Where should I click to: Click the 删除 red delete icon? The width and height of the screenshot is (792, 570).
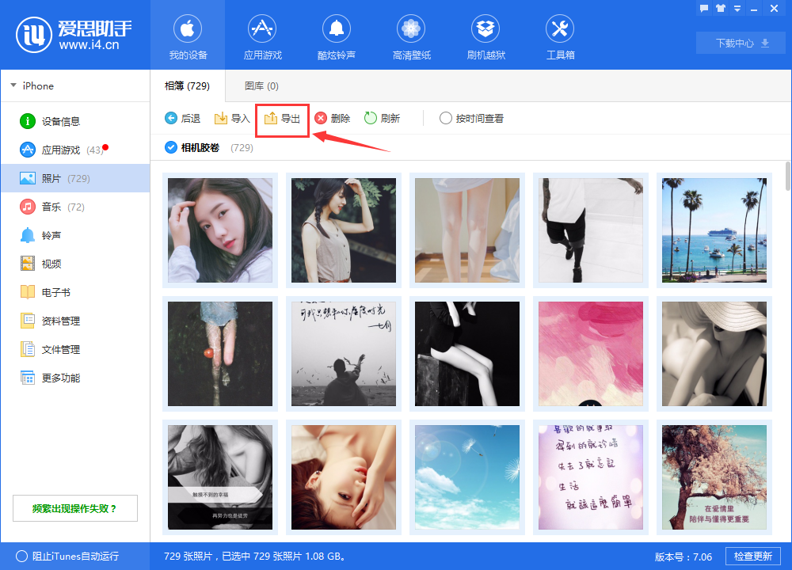pos(321,118)
